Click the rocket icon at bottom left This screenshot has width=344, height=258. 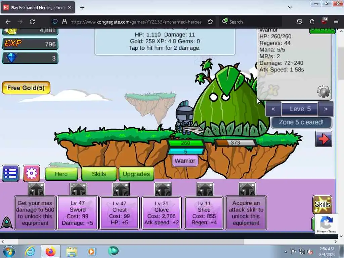click(7, 223)
